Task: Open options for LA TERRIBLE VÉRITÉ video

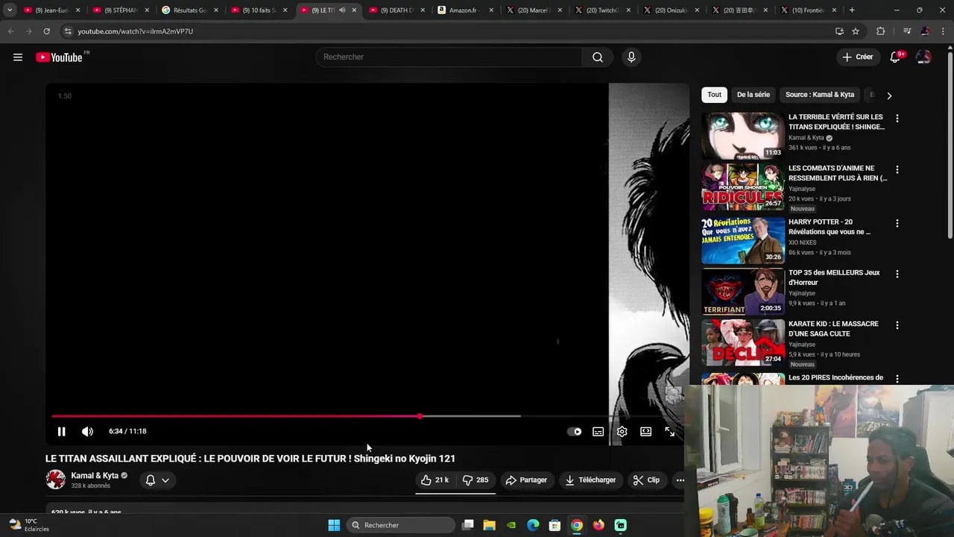Action: 897,119
